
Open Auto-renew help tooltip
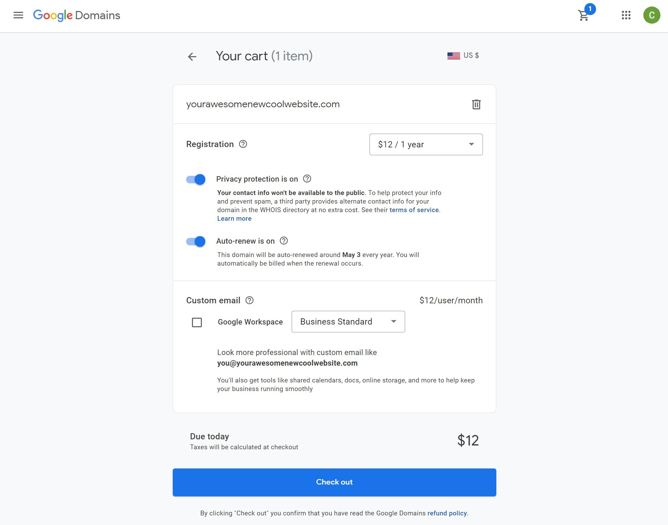[284, 241]
